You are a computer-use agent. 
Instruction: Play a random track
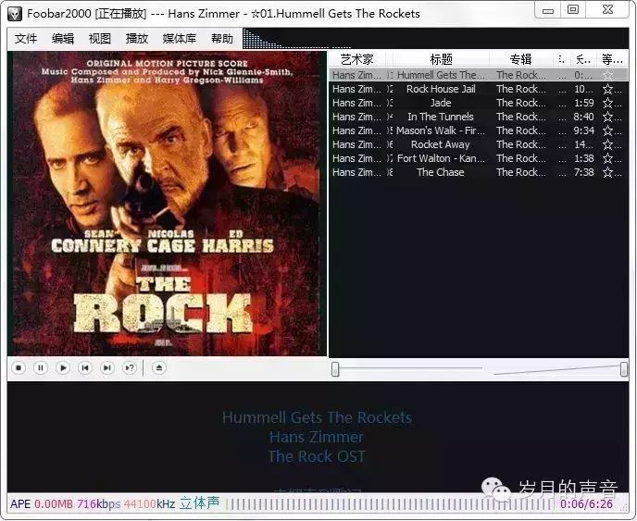[x=130, y=368]
